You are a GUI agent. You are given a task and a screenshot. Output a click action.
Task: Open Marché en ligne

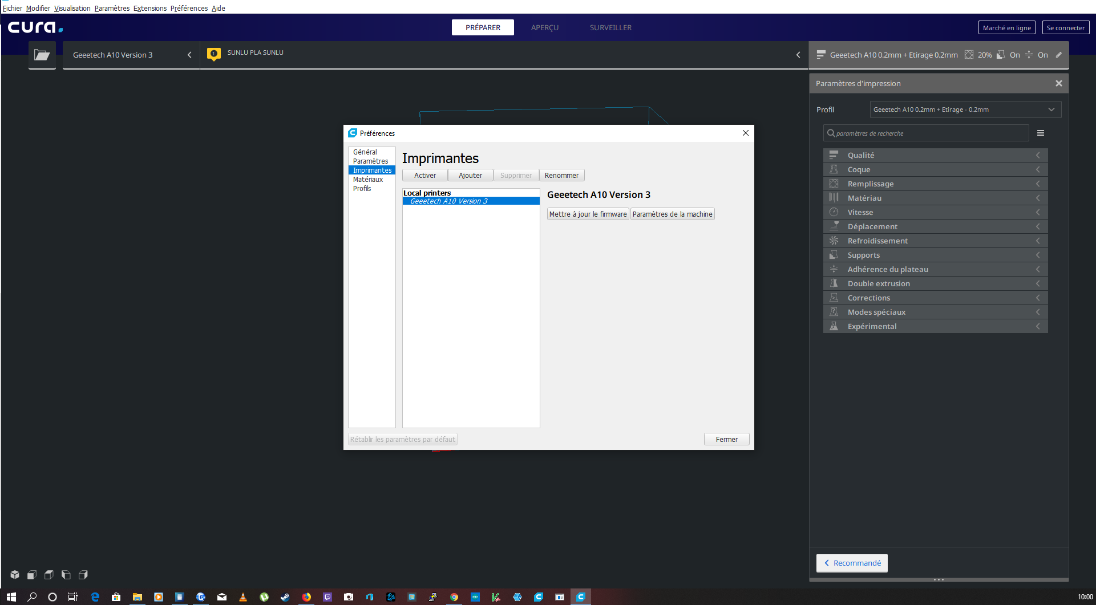[1007, 27]
